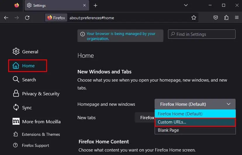Click the Sync arrows icon

[16, 108]
